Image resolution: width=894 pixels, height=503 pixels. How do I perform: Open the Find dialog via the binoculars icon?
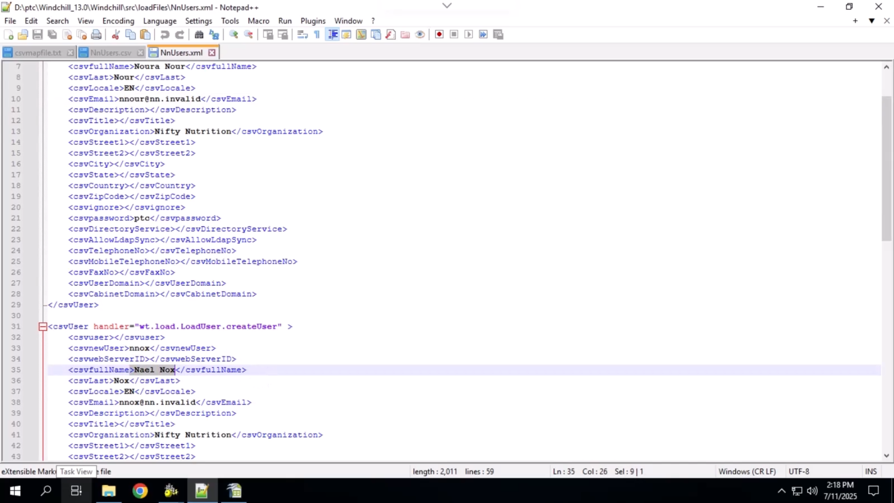point(199,34)
